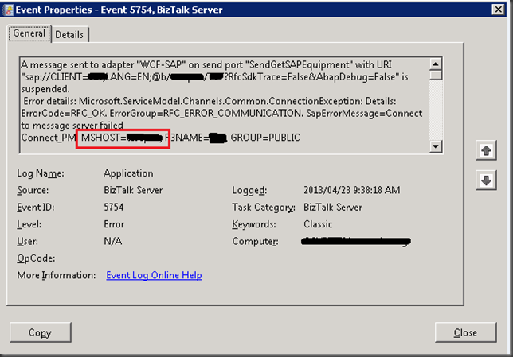Click the OpCode: label
513x357 pixels.
tap(36, 258)
